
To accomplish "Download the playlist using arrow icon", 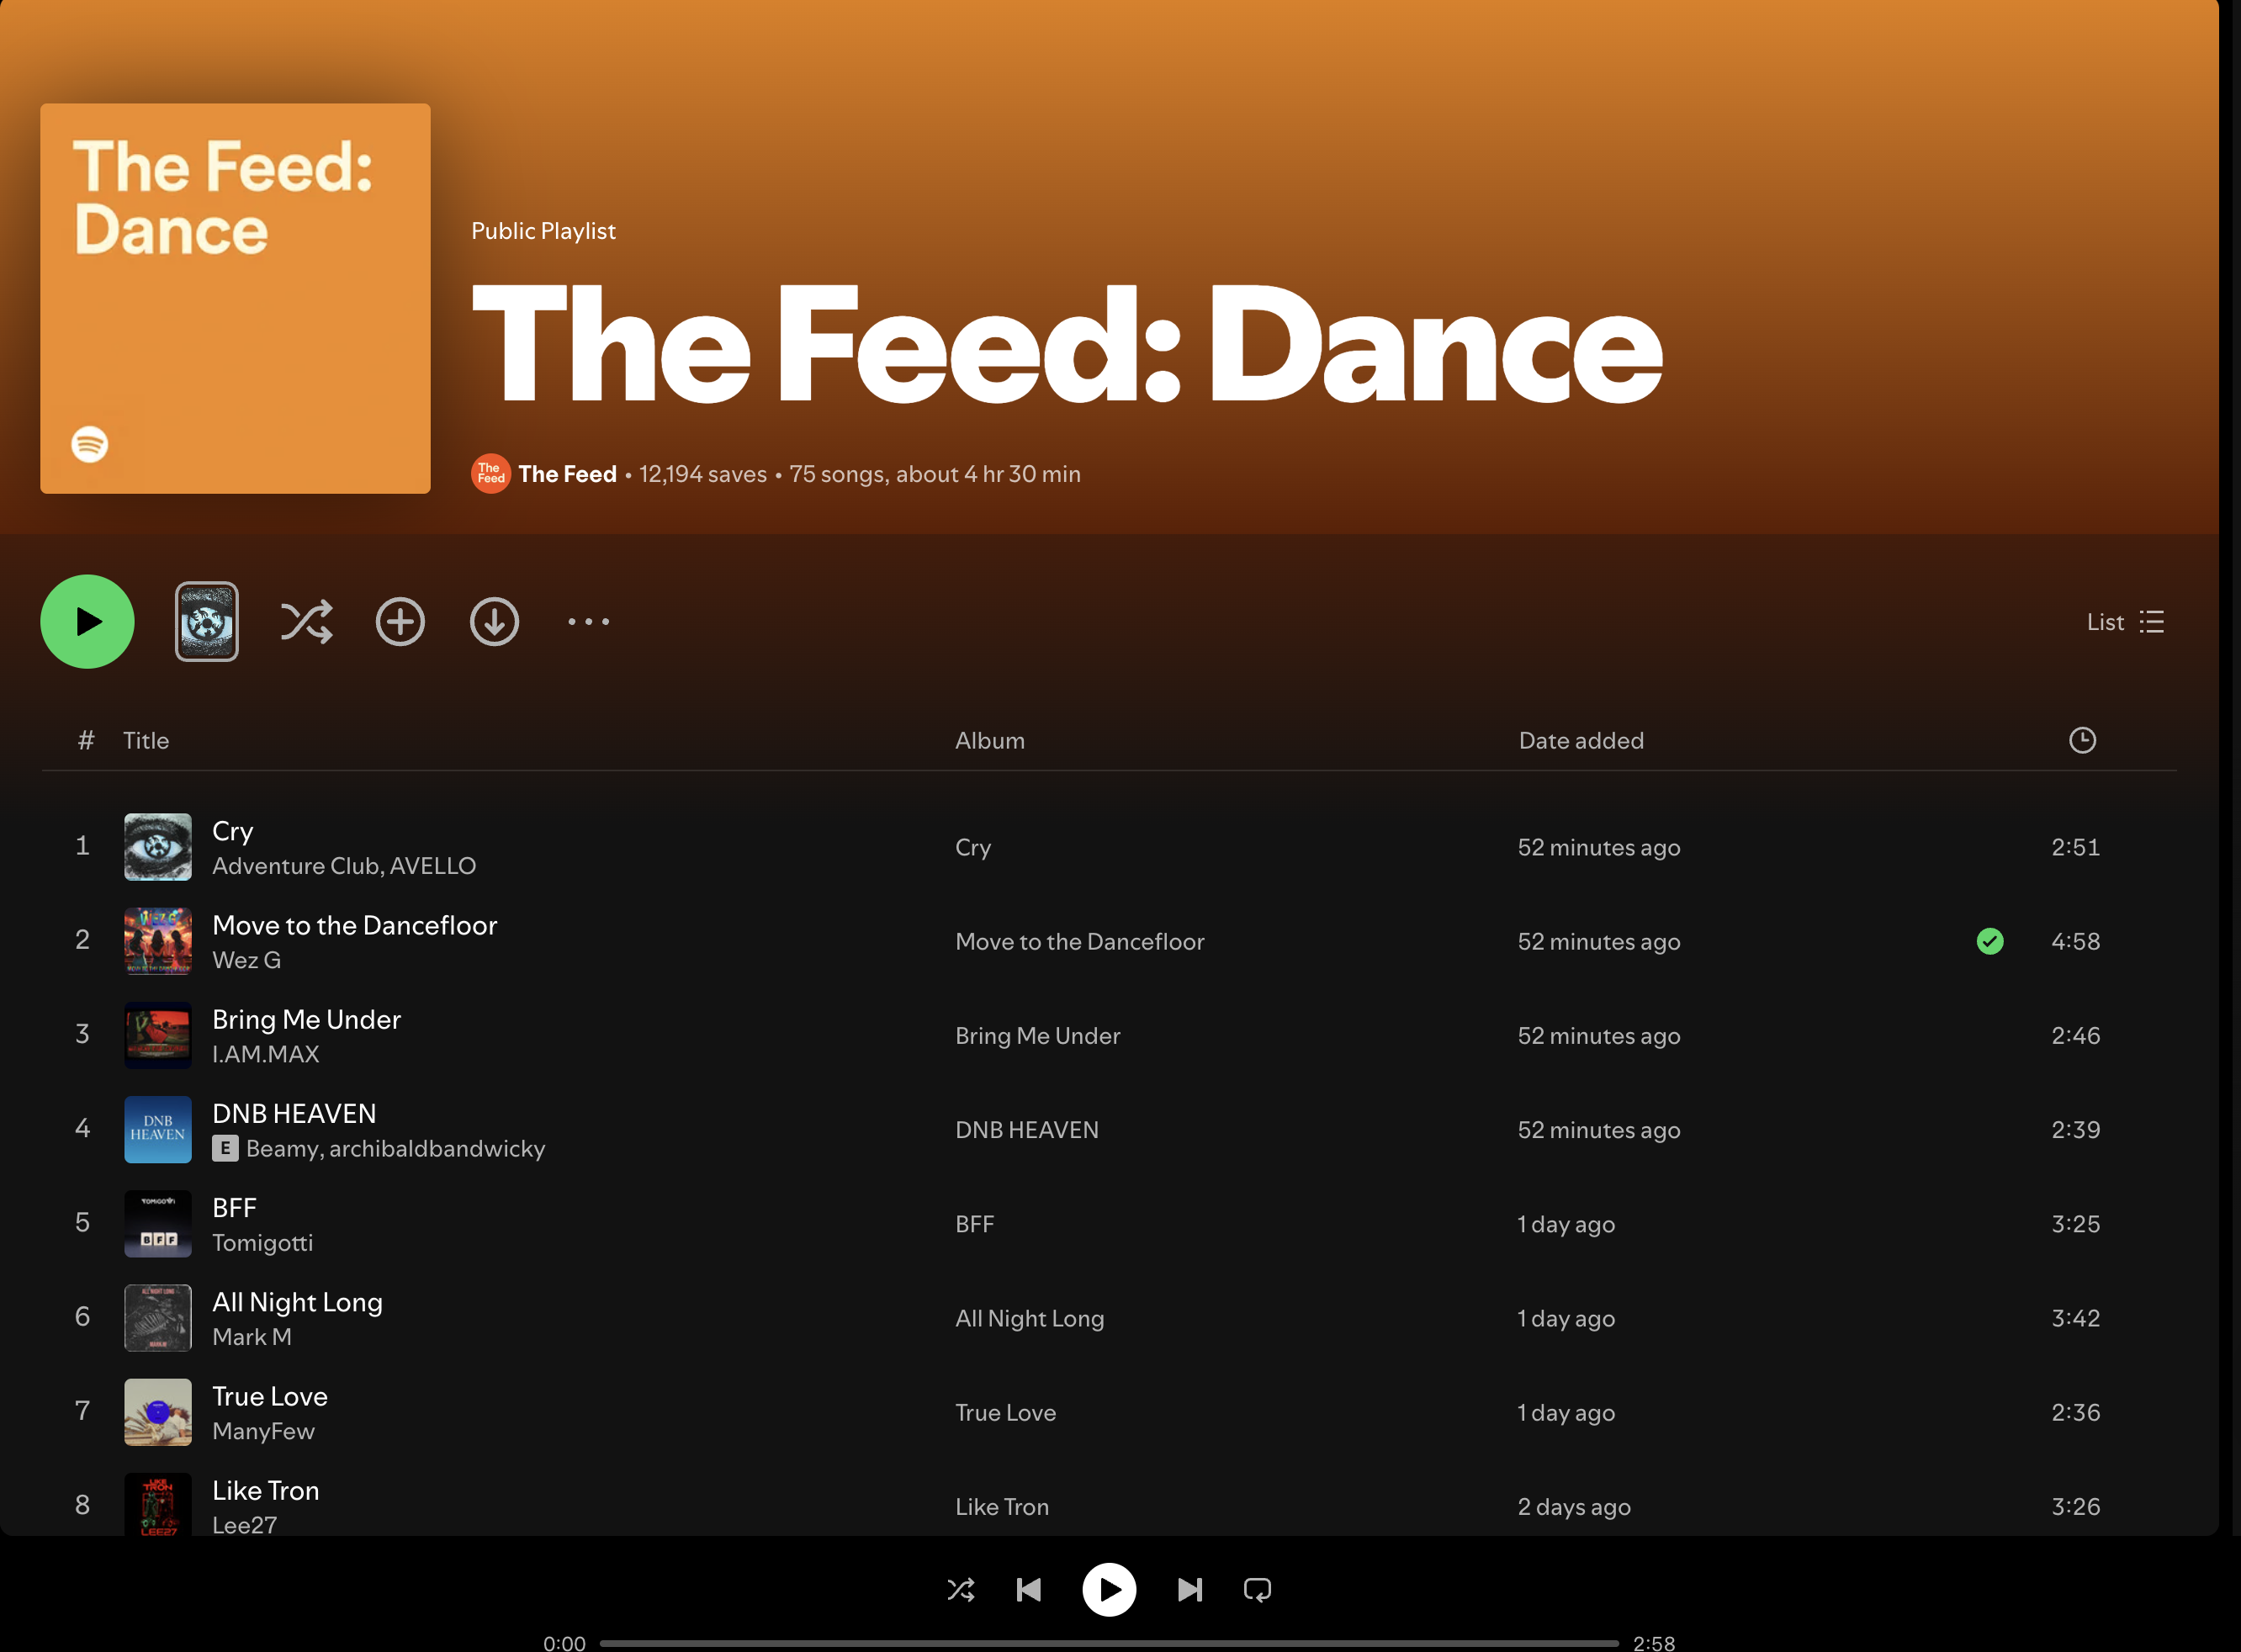I will click(x=494, y=622).
